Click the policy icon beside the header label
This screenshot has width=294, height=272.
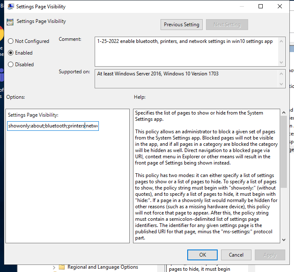pyautogui.click(x=10, y=22)
